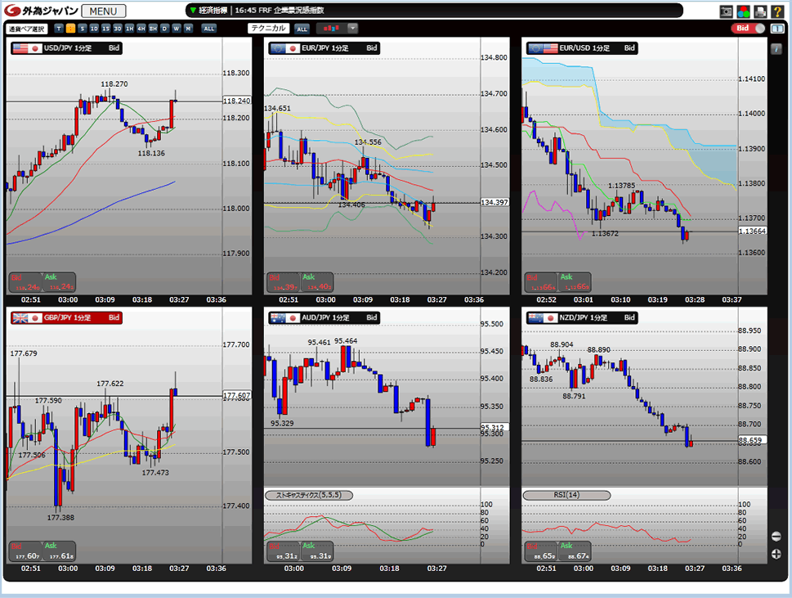
Task: Zoom in with the plus icon
Action: 776,555
